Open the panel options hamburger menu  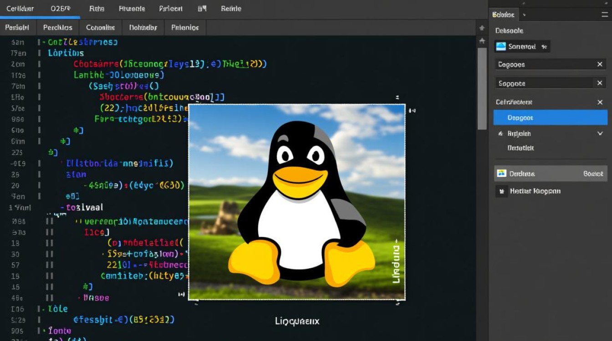[606, 14]
